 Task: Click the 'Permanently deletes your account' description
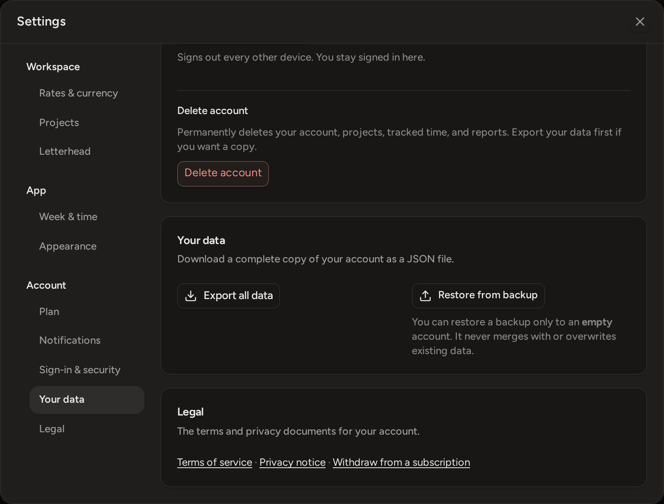coord(399,140)
